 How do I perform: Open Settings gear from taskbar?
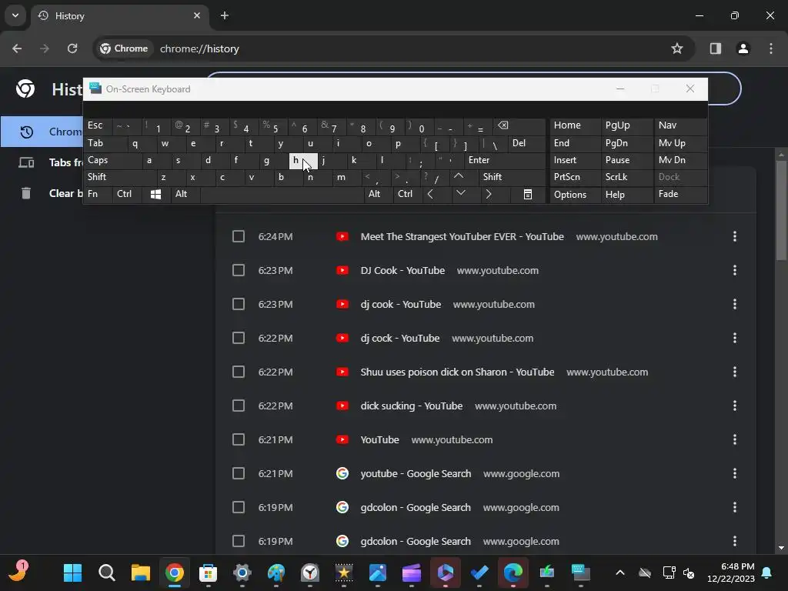242,573
